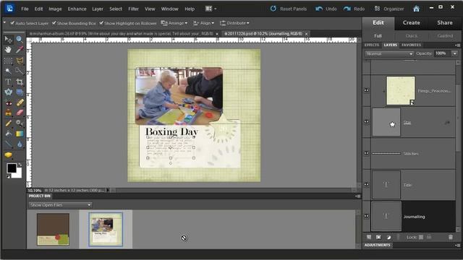Select the Brush tool
The width and height of the screenshot is (463, 260).
(x=8, y=123)
